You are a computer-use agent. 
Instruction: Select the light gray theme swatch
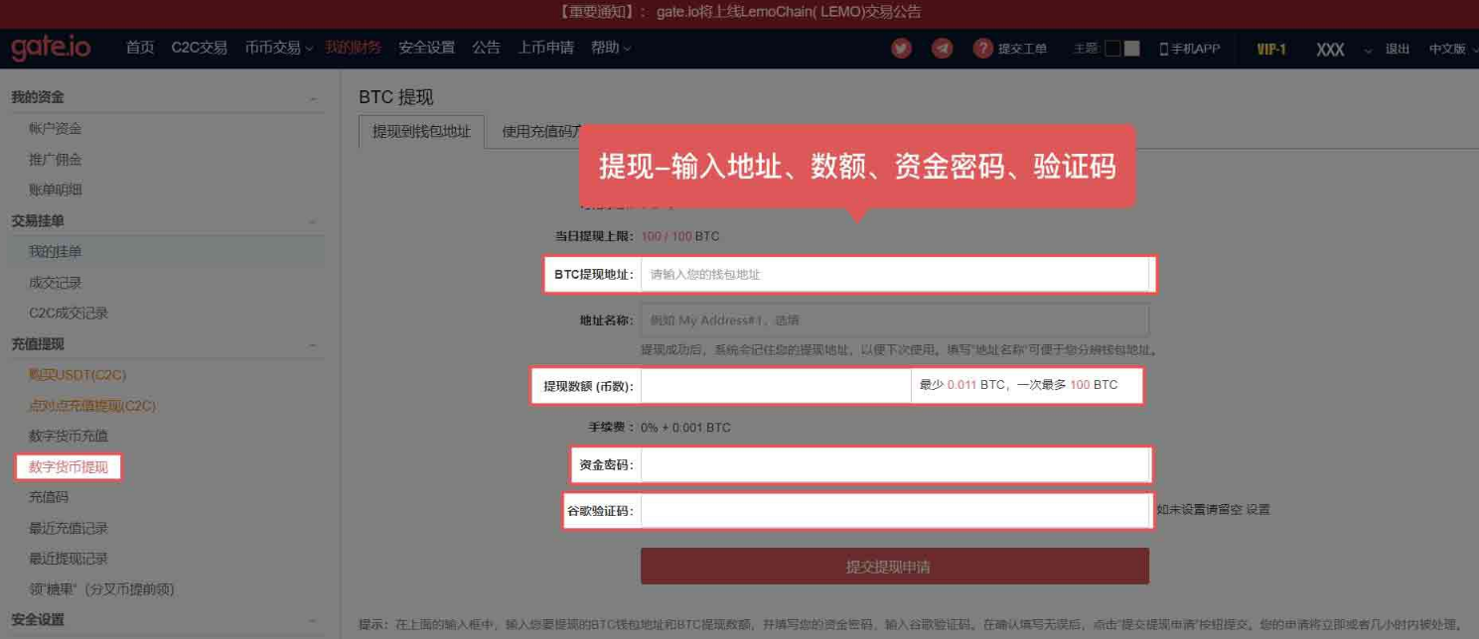tap(1131, 49)
